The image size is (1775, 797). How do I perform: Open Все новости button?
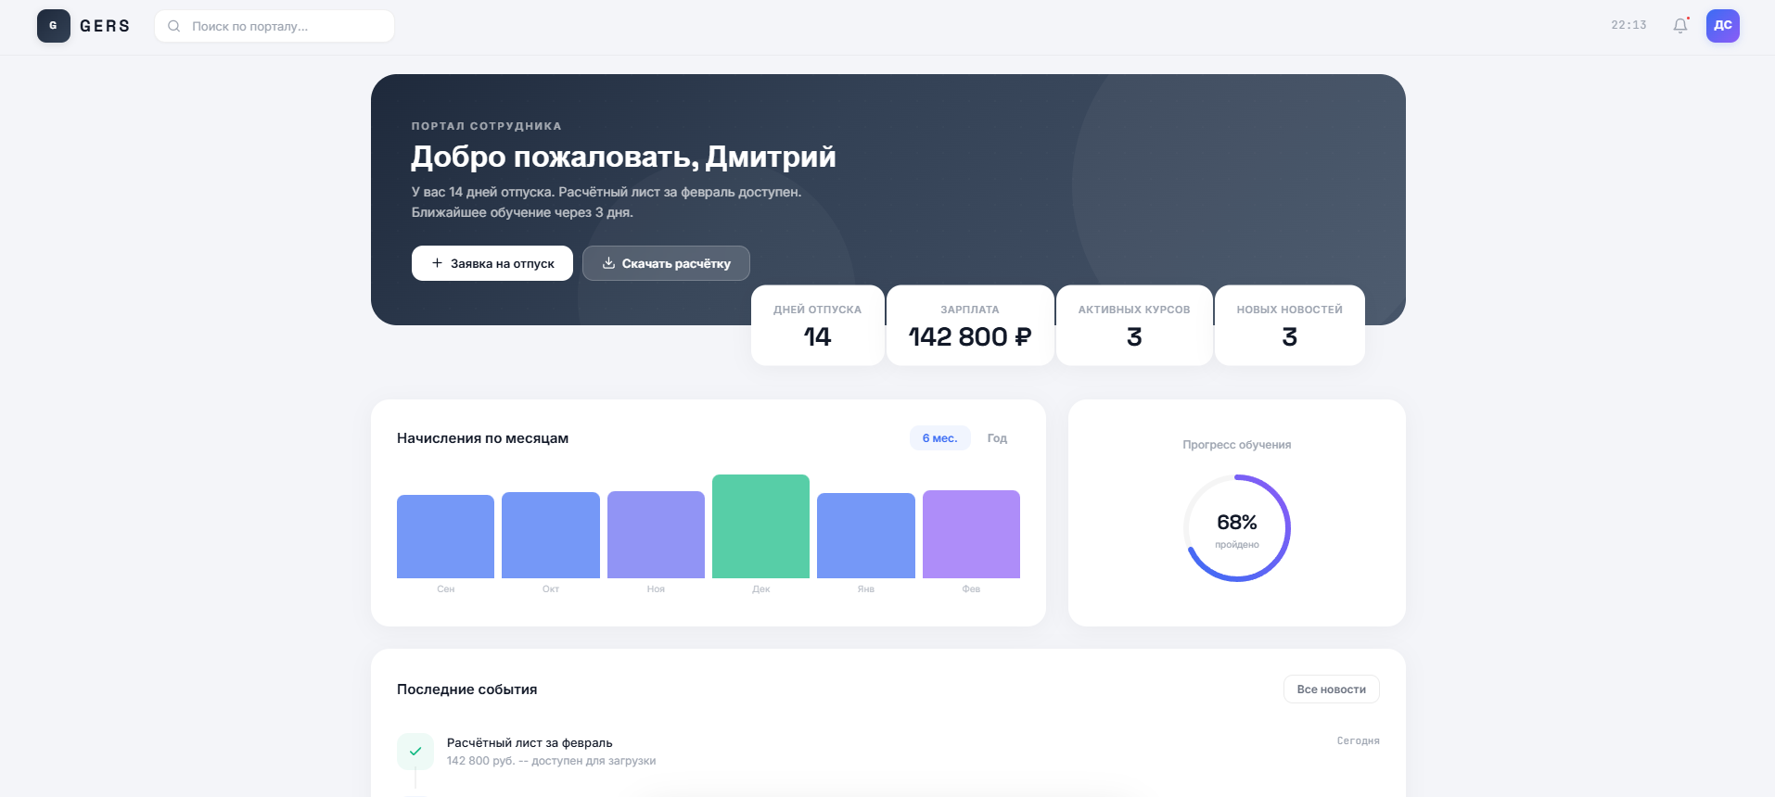1331,689
